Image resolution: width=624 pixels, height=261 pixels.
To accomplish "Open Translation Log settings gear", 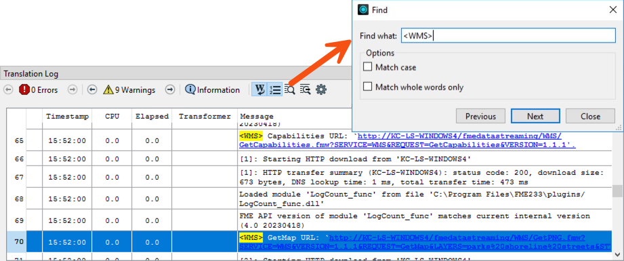I will click(x=321, y=89).
